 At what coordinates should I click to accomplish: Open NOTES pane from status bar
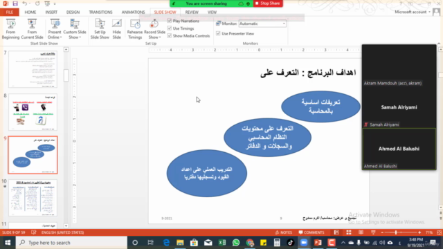284,232
